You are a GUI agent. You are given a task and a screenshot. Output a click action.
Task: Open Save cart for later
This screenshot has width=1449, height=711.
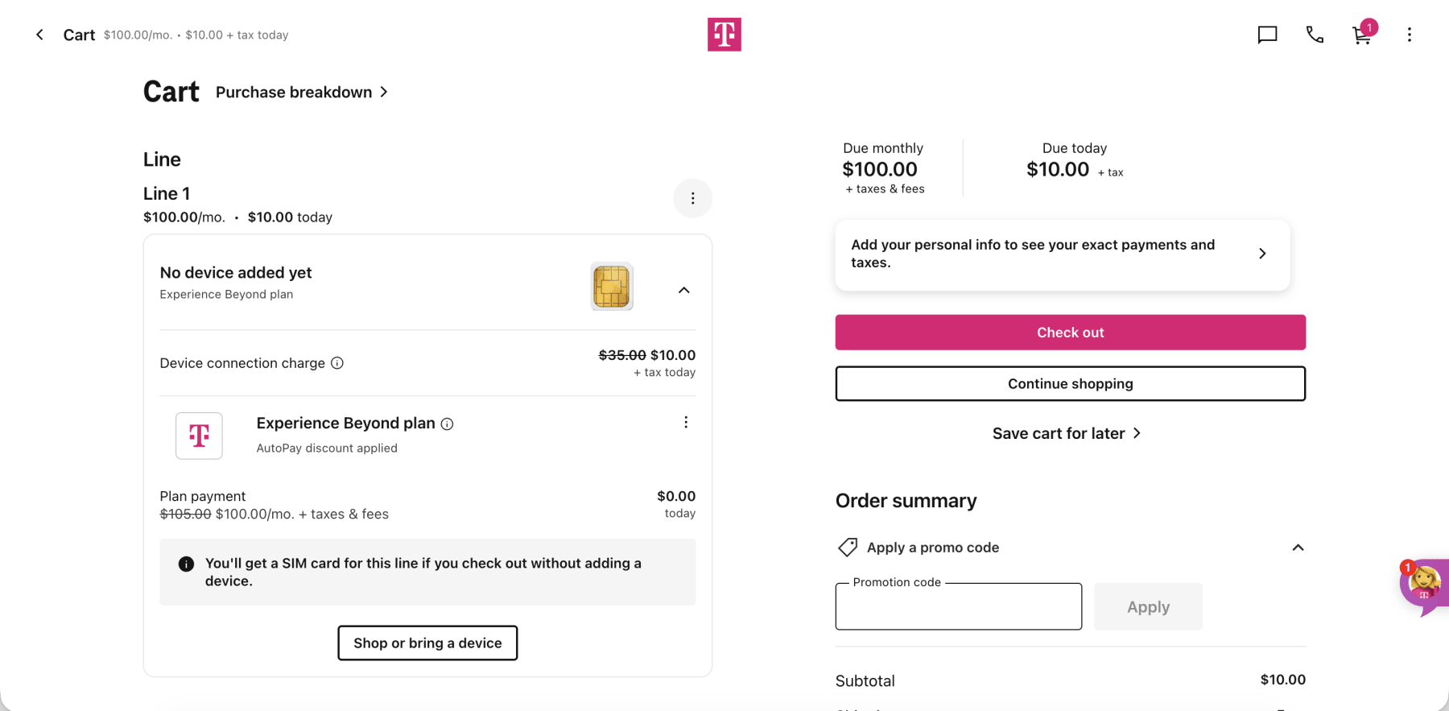click(1067, 433)
